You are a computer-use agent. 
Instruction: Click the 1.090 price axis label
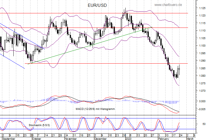pos(201,61)
